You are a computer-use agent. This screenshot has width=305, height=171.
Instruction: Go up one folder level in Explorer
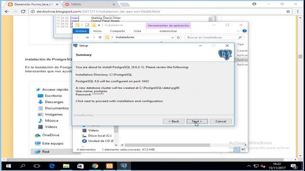pos(100,38)
